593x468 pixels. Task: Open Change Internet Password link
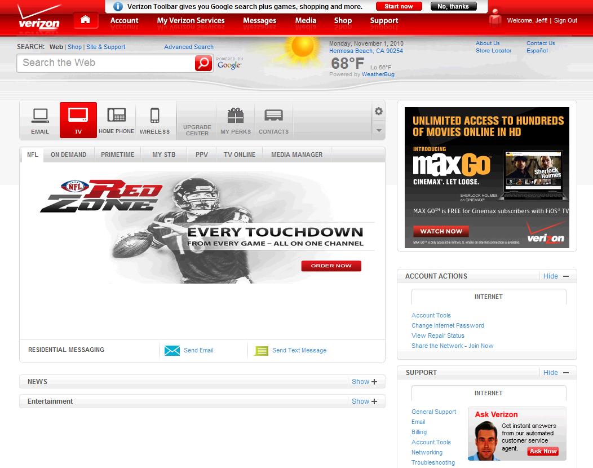pos(448,325)
